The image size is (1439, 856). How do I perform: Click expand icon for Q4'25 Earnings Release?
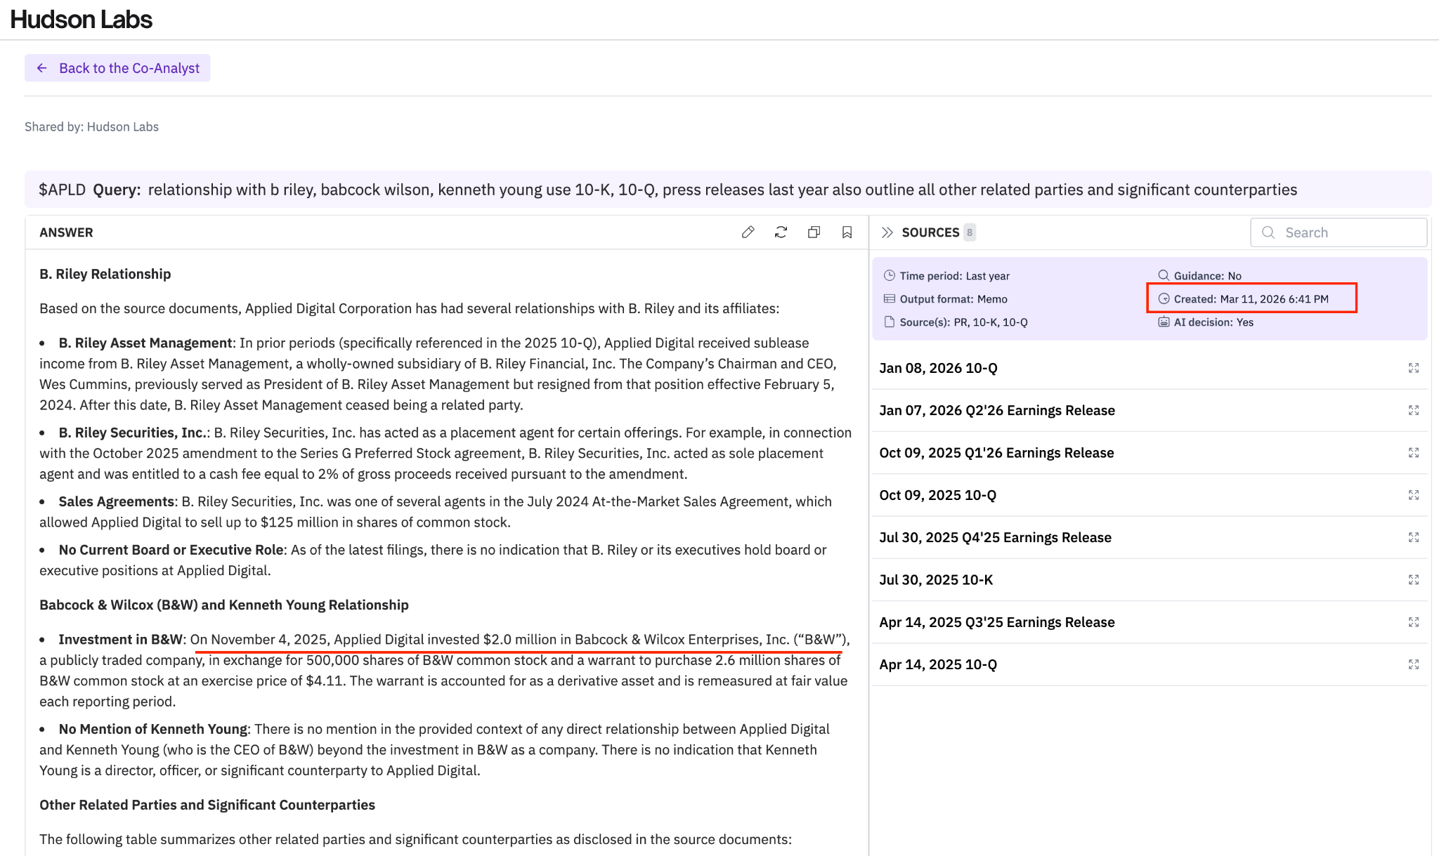(1413, 537)
